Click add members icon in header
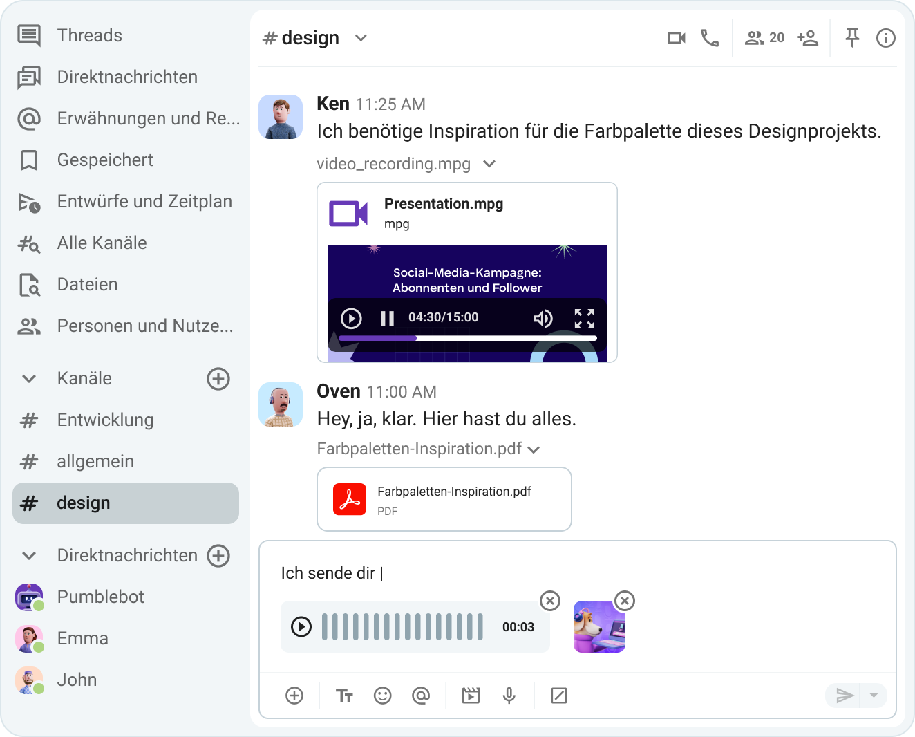The height and width of the screenshot is (737, 915). point(807,38)
